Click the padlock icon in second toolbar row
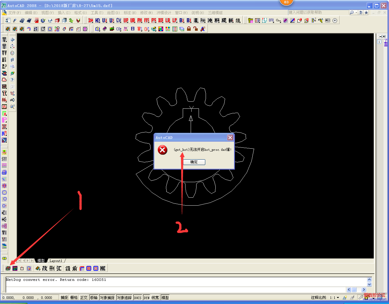The height and width of the screenshot is (304, 389). [189, 29]
